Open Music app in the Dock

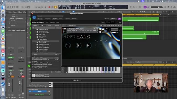(x=3, y=51)
